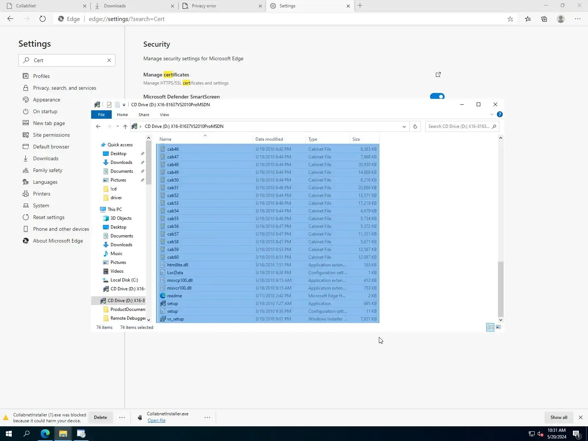Image resolution: width=588 pixels, height=441 pixels.
Task: Open more options for CollabnetInstaller.exe download
Action: pyautogui.click(x=207, y=417)
